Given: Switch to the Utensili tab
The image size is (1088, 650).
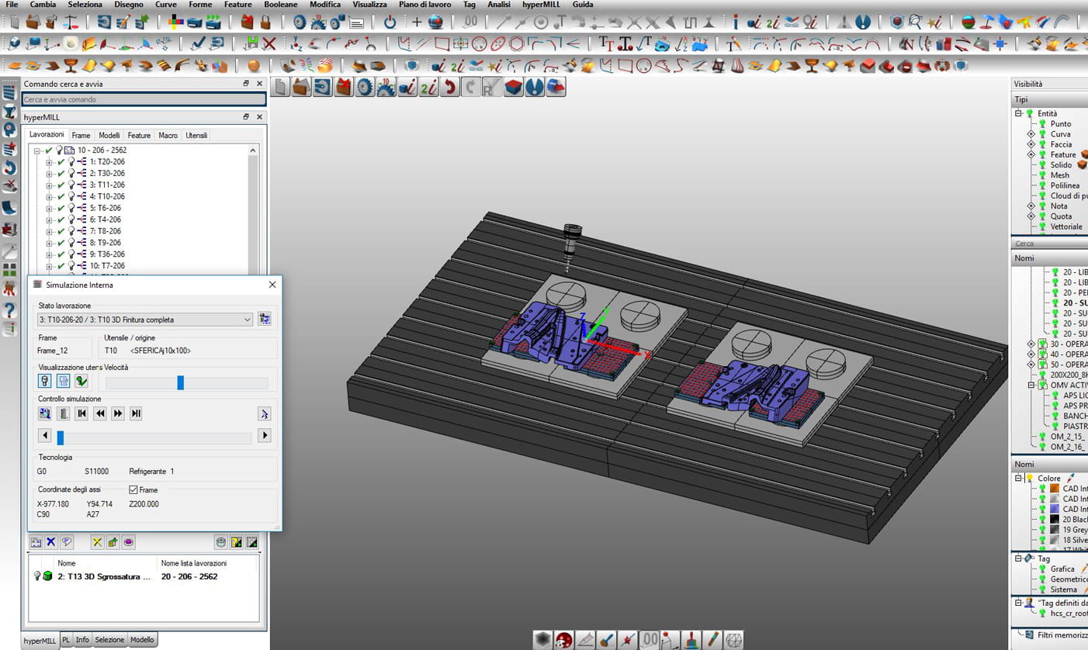Looking at the screenshot, I should [x=196, y=135].
